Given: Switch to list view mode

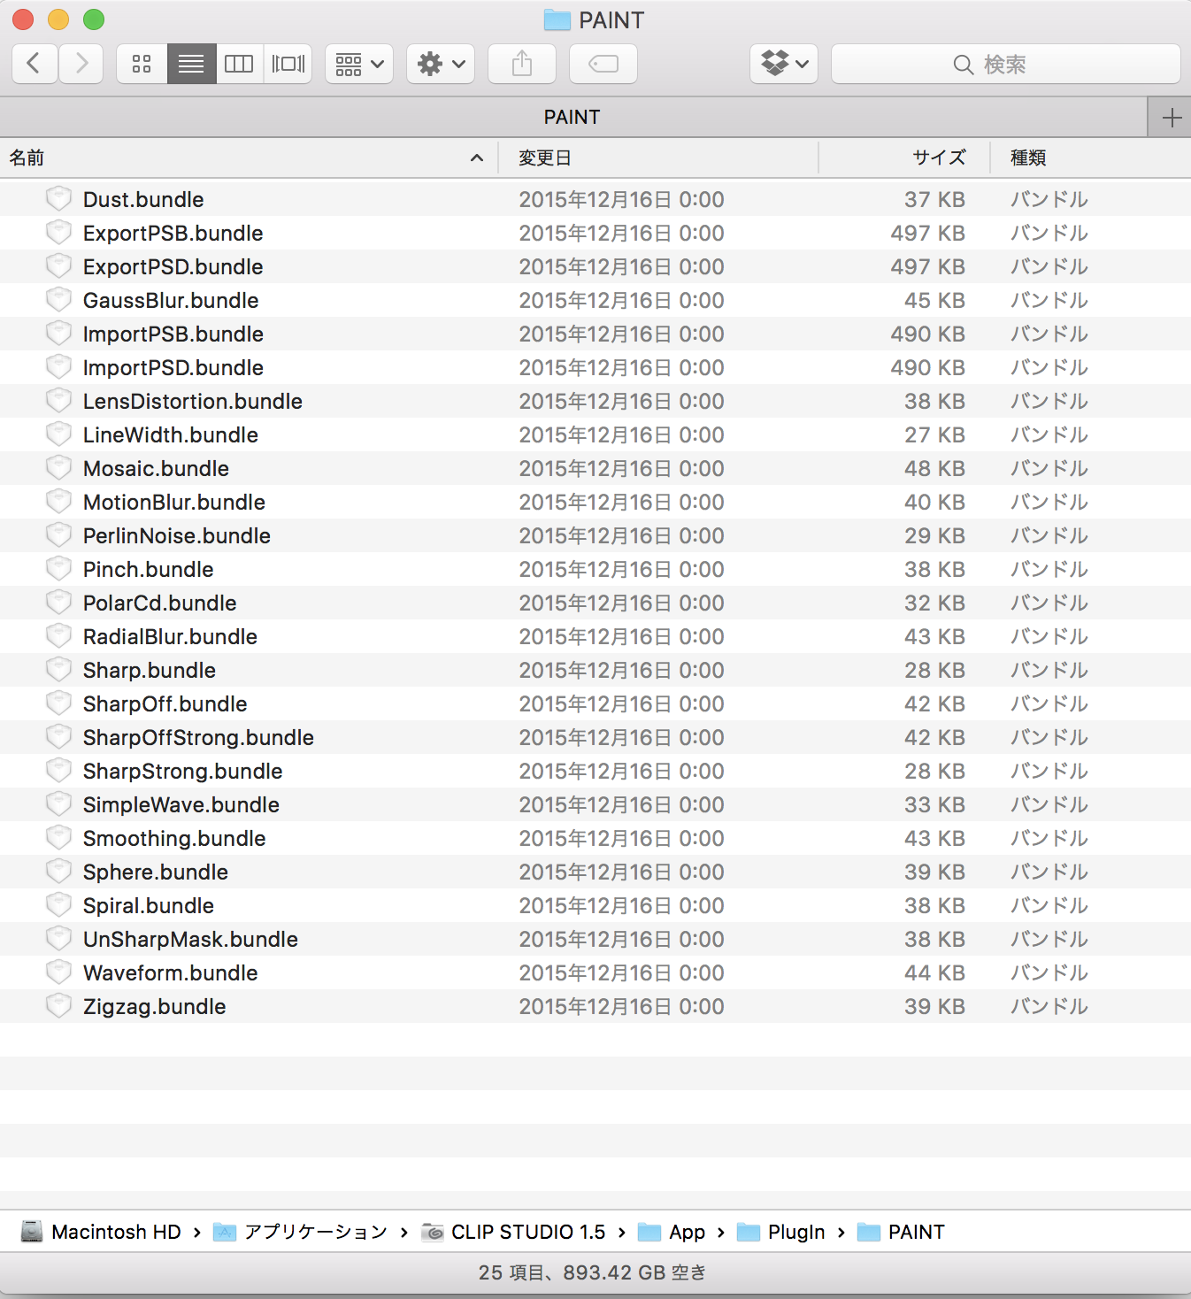Looking at the screenshot, I should (191, 64).
